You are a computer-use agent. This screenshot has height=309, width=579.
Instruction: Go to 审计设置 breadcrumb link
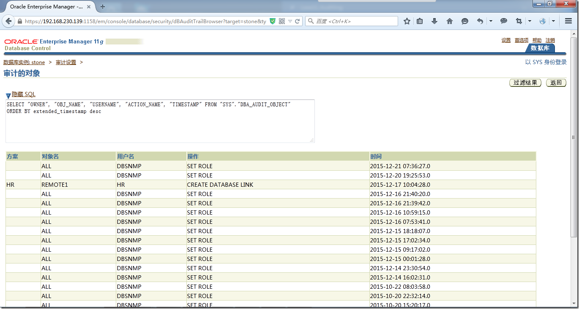pyautogui.click(x=66, y=62)
